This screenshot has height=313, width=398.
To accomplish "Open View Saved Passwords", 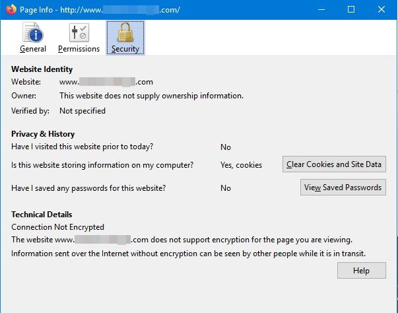I will pos(343,188).
